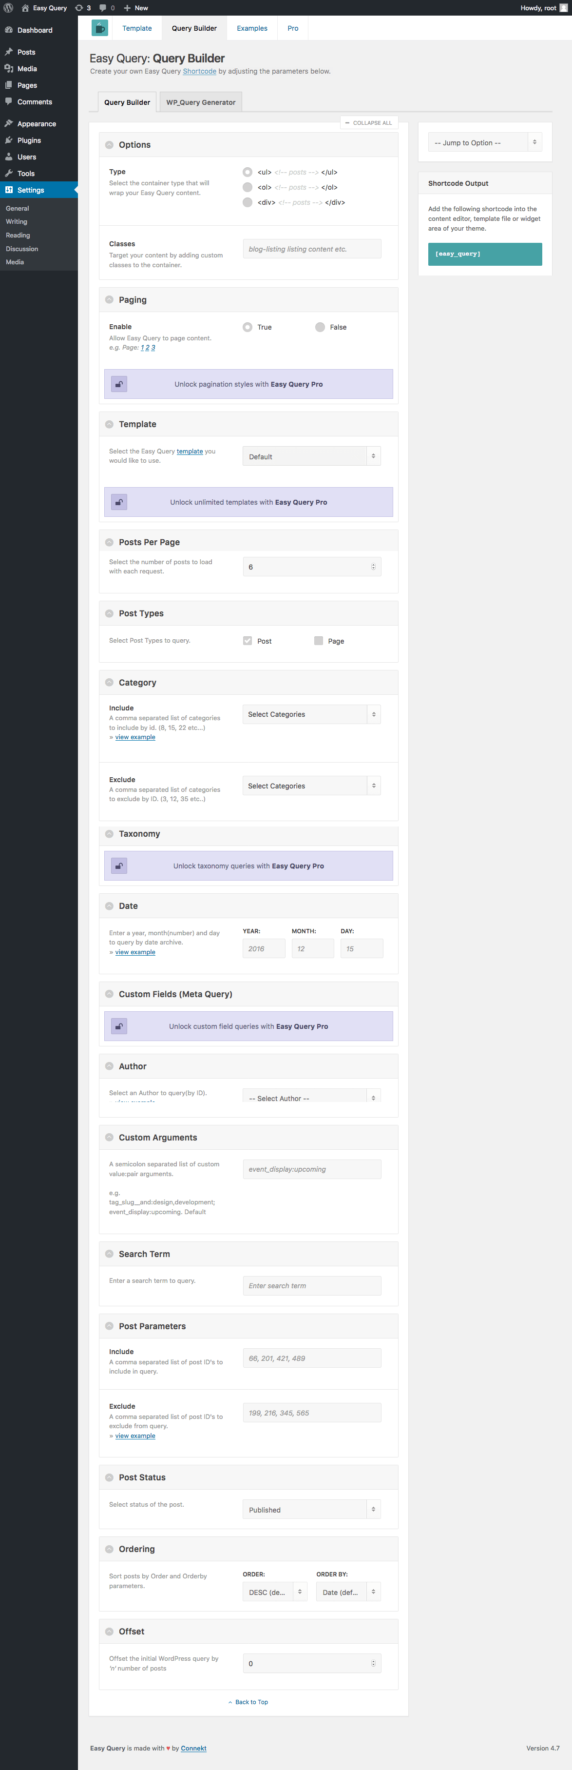Focus the Classes input field
Screen dimensions: 572x1770
click(x=312, y=249)
